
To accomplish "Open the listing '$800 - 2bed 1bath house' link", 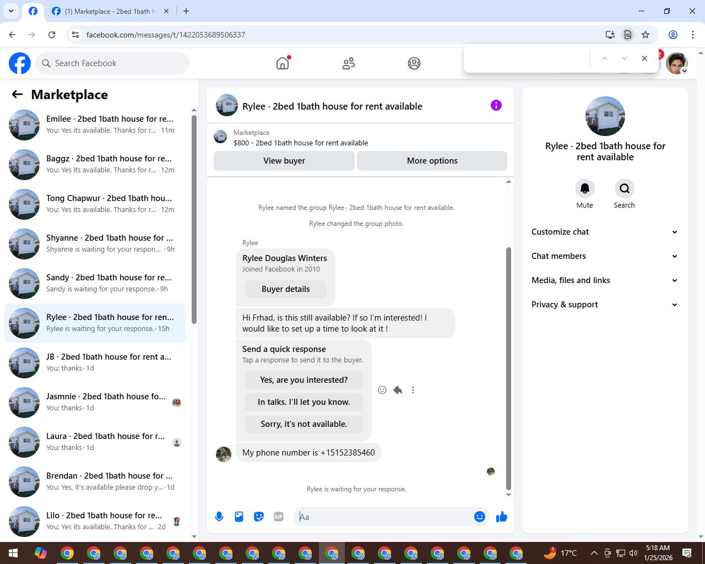I will coord(301,143).
